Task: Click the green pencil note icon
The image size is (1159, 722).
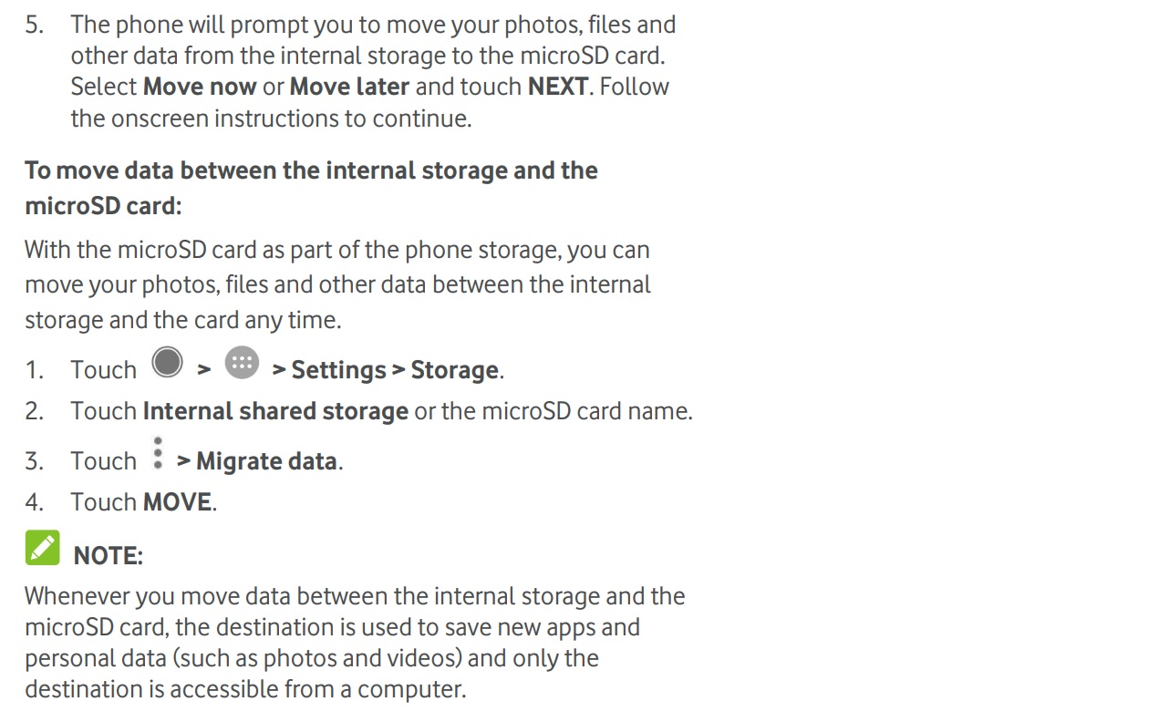Action: (42, 548)
